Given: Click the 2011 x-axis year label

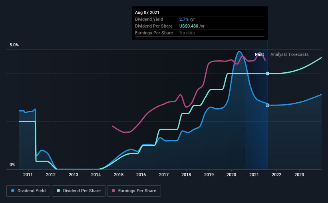Looking at the screenshot, I should pyautogui.click(x=28, y=175).
